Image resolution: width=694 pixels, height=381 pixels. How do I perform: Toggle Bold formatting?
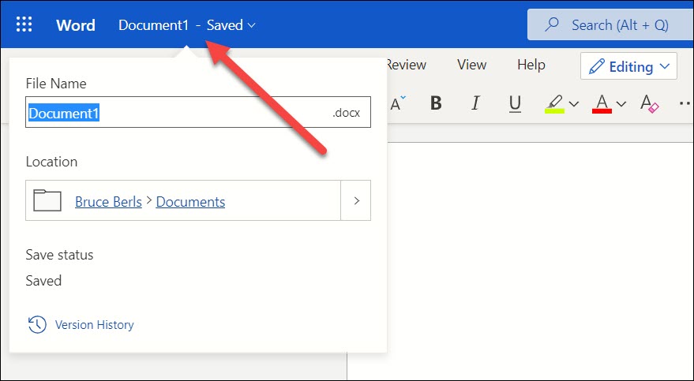[x=436, y=103]
